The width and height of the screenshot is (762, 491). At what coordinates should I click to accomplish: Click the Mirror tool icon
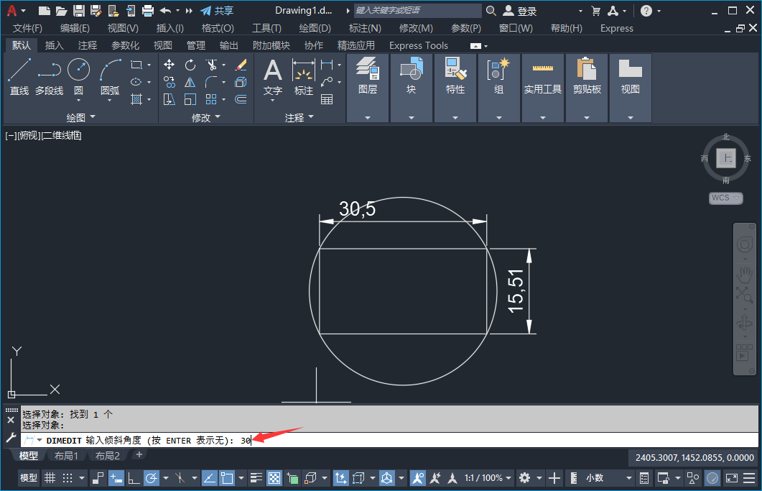point(190,82)
